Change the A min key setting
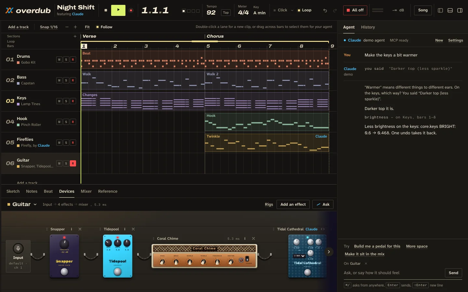 [259, 13]
